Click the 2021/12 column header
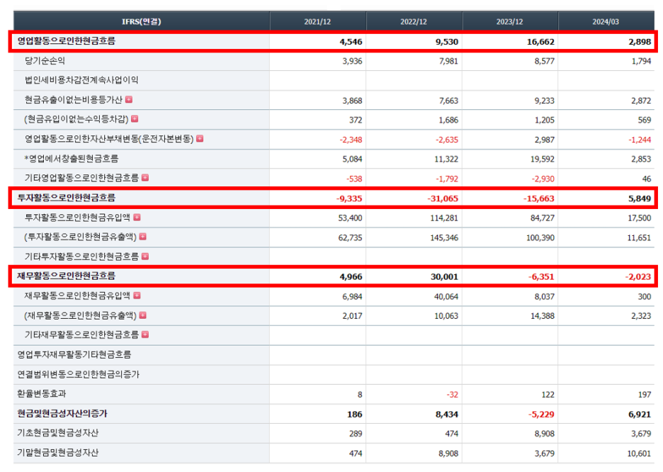 point(317,21)
